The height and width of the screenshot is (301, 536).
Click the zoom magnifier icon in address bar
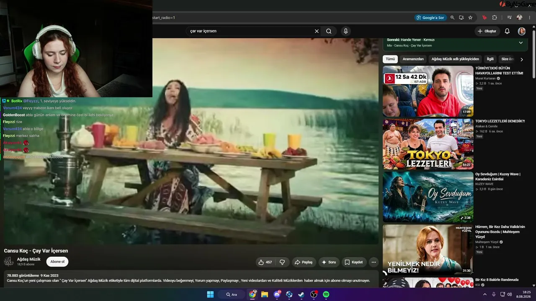coord(452,18)
